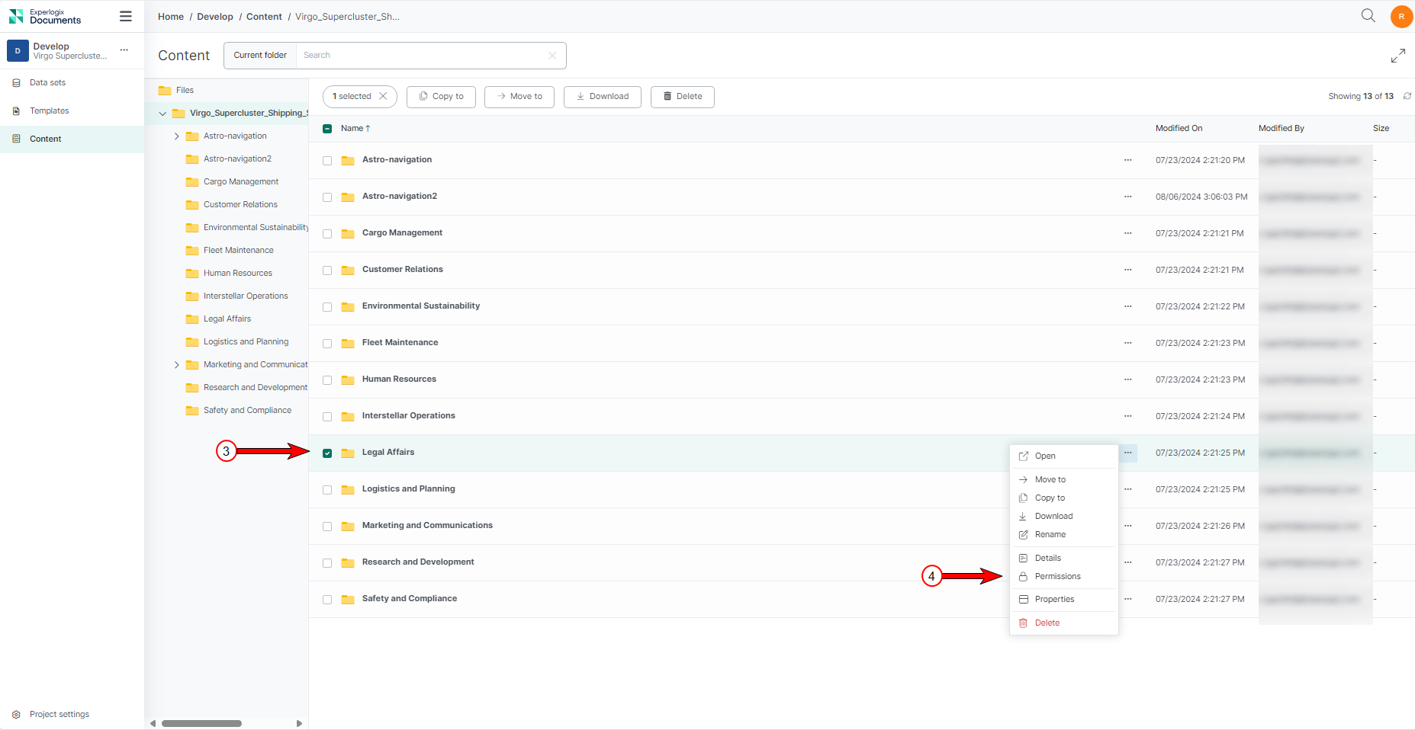Refresh the file list icon
The height and width of the screenshot is (730, 1415).
pyautogui.click(x=1407, y=96)
